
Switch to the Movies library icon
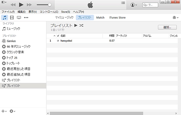pyautogui.click(x=12, y=18)
